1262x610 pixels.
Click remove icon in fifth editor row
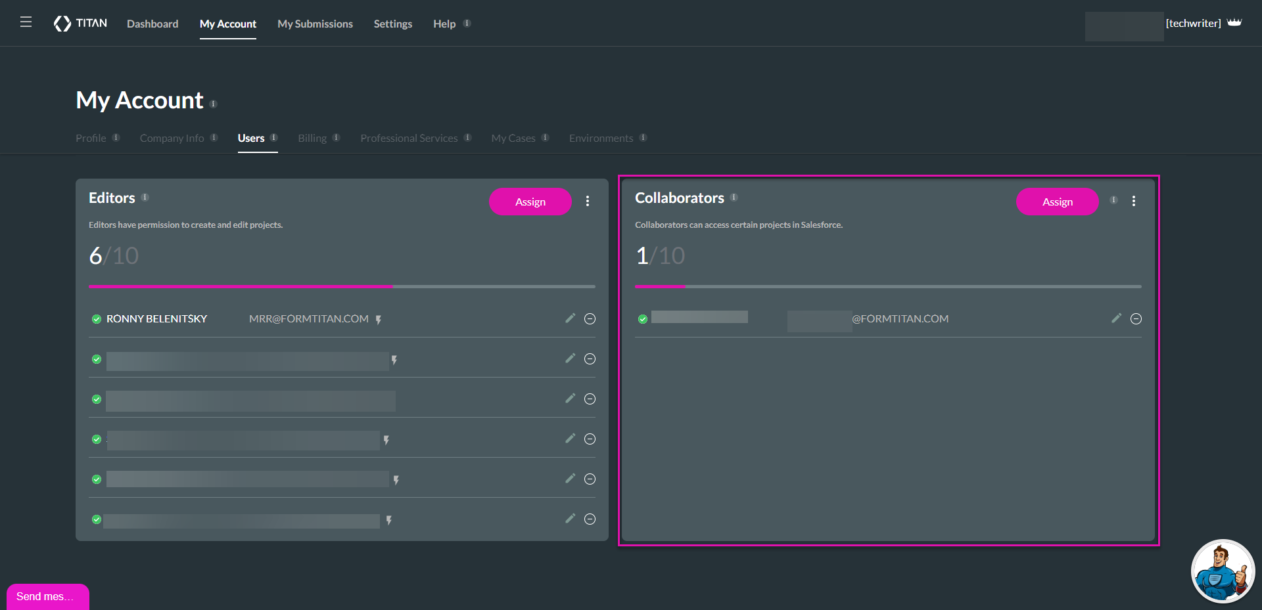click(590, 479)
